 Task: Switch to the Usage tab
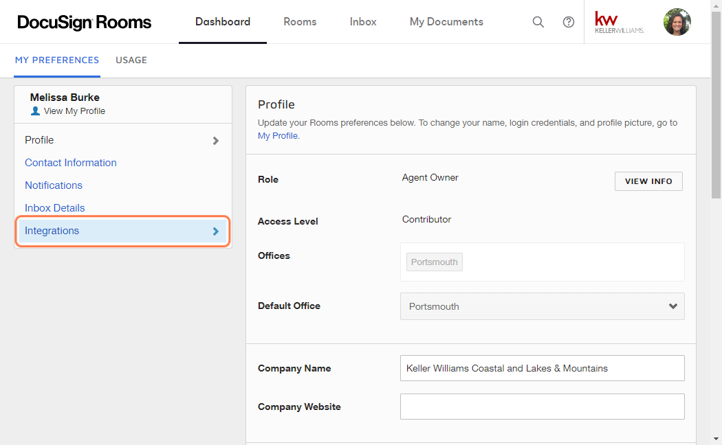[x=131, y=60]
